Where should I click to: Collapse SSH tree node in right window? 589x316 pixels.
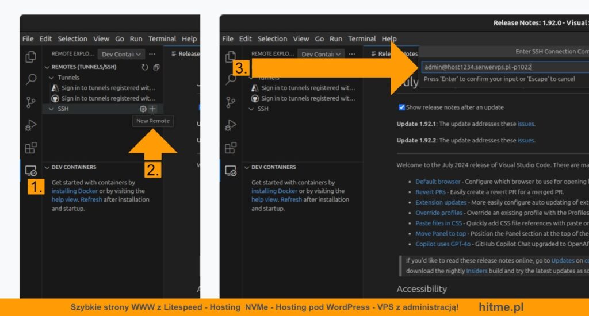click(251, 109)
